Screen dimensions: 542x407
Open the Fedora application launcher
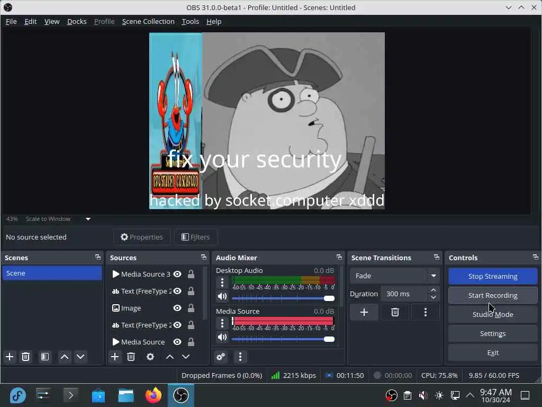click(17, 395)
